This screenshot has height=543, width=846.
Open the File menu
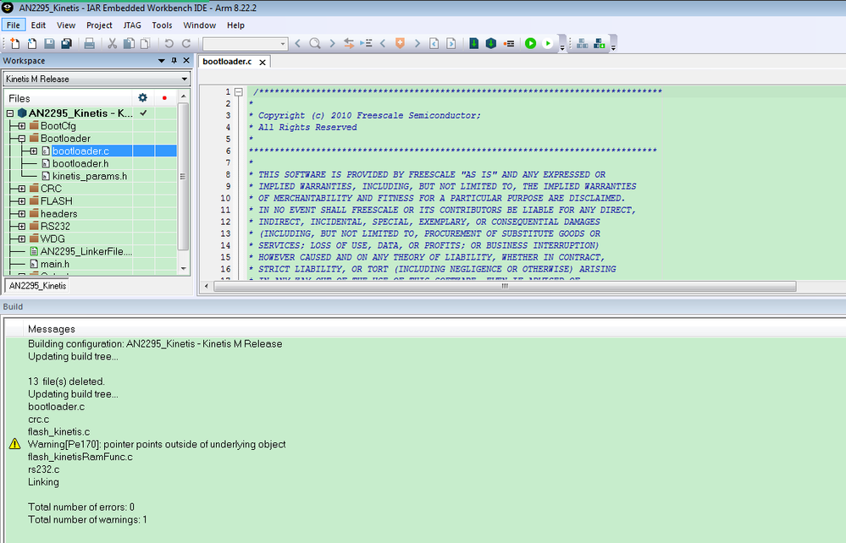tap(14, 25)
